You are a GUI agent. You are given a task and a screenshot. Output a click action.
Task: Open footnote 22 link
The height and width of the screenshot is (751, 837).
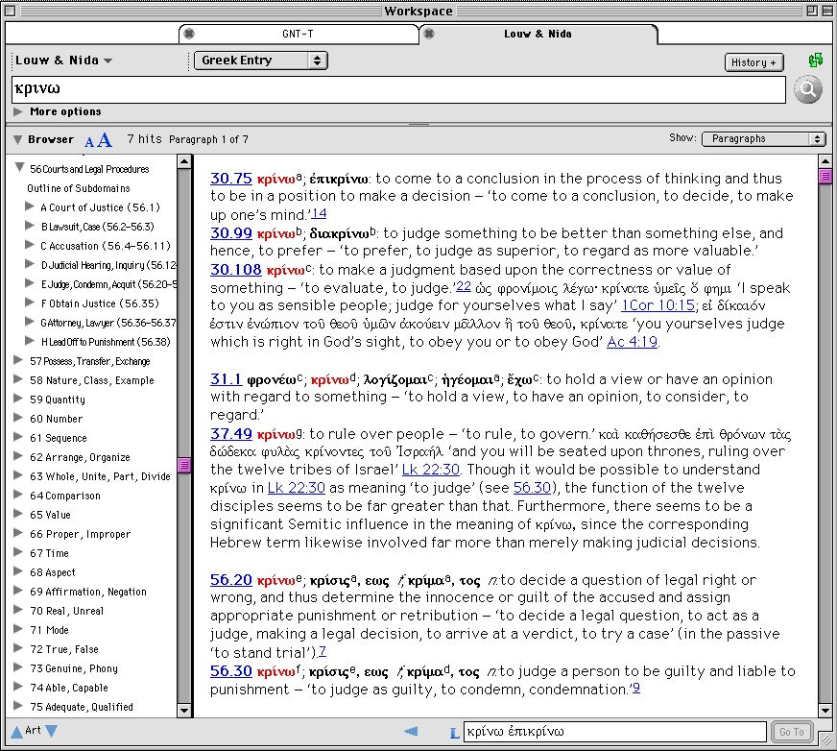point(464,287)
